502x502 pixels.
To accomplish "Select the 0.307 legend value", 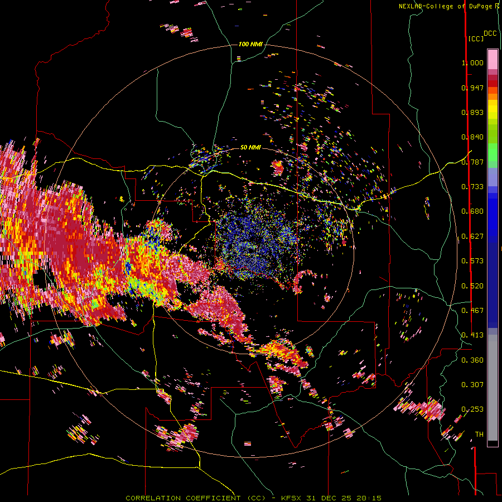I will point(472,385).
